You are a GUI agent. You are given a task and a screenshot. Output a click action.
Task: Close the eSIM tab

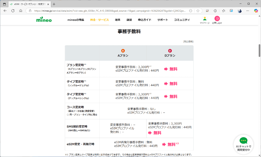48,4
